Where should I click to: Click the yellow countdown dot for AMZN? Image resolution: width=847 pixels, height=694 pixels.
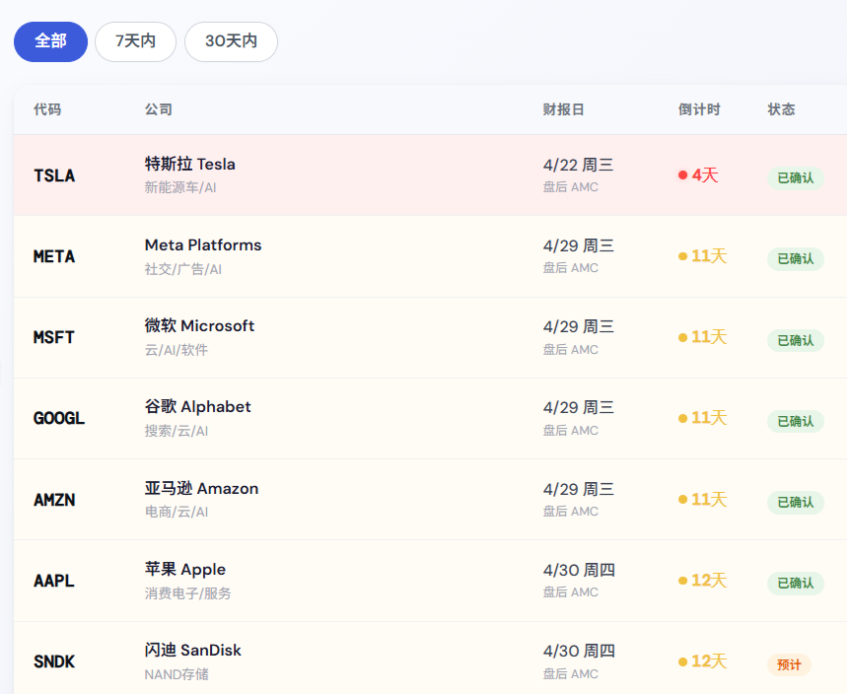682,500
